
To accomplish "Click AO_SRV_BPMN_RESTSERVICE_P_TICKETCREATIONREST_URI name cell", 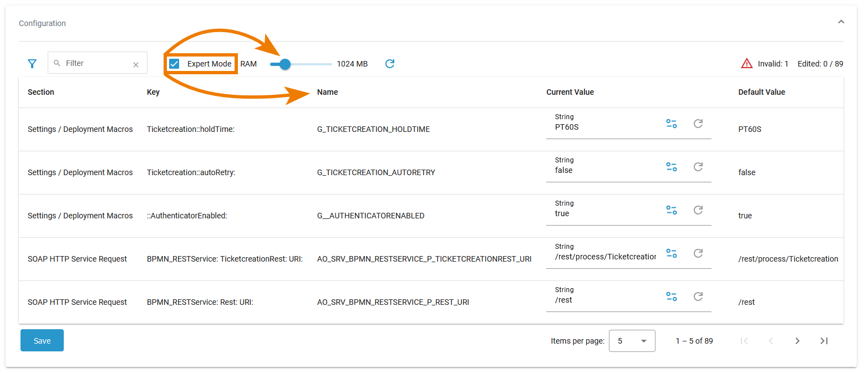I will tap(424, 259).
